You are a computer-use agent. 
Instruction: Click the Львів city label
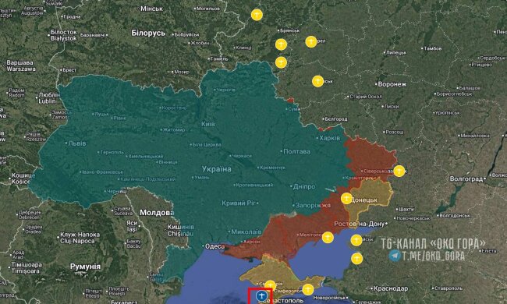point(77,143)
